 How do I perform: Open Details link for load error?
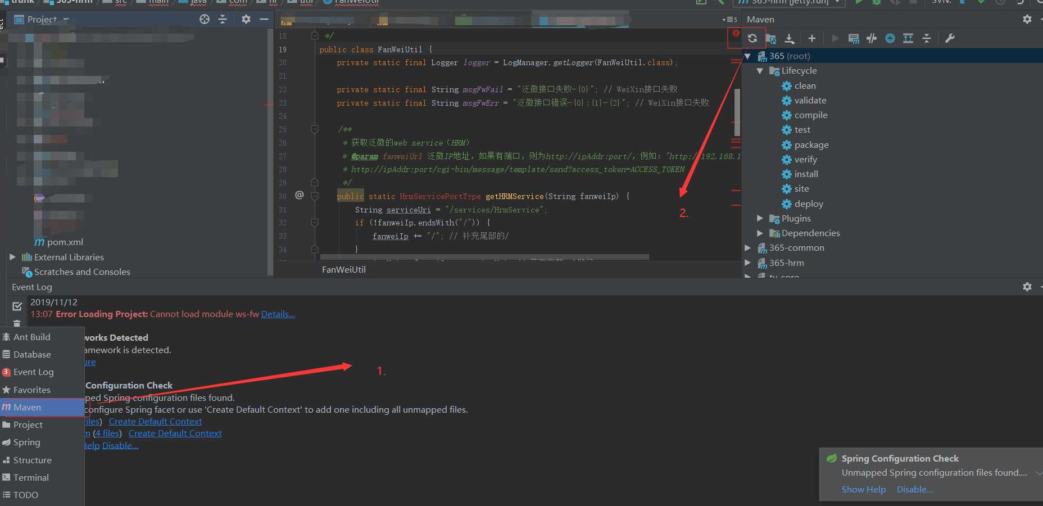point(278,314)
